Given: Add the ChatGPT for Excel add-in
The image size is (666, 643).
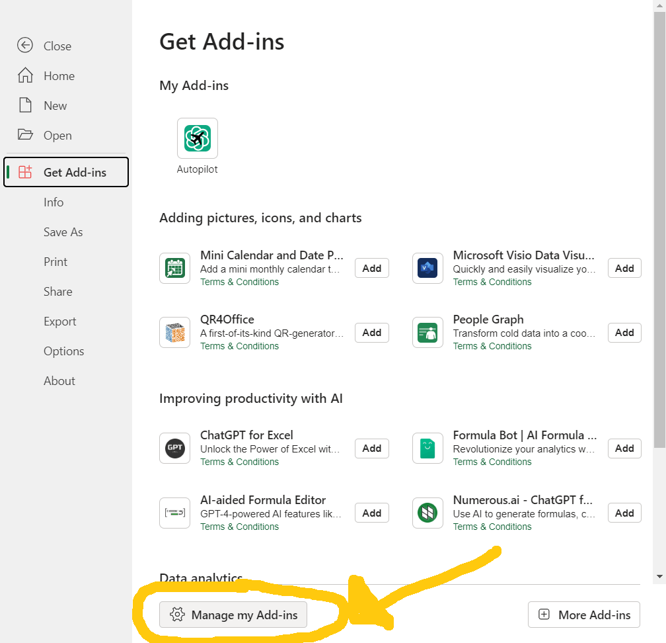Looking at the screenshot, I should [x=371, y=449].
